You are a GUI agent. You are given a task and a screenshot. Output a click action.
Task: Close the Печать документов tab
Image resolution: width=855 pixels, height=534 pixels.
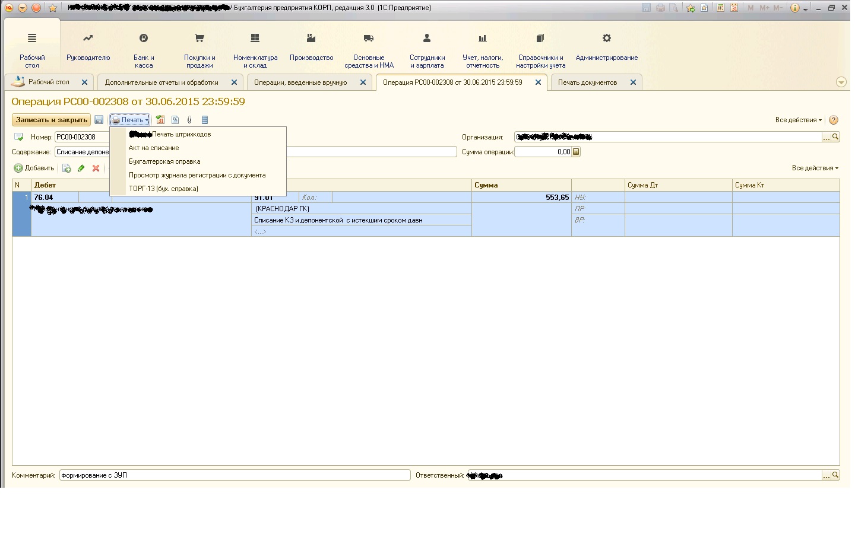[633, 82]
